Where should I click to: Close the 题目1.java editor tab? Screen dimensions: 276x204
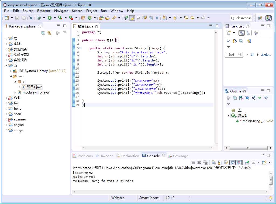(96, 26)
